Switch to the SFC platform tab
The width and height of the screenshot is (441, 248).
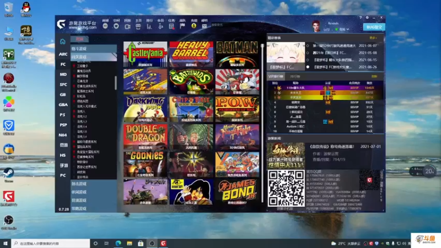(x=63, y=85)
